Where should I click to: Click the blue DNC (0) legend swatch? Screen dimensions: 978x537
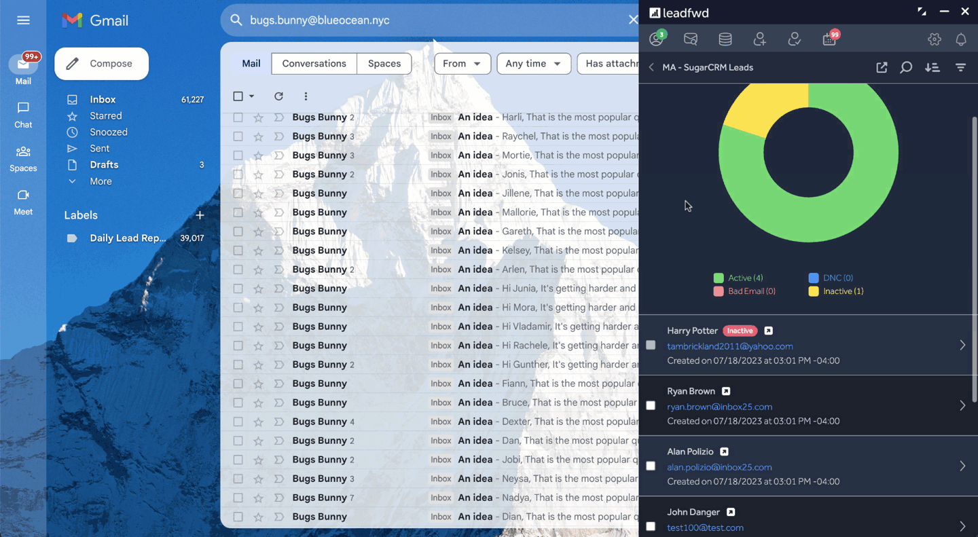pyautogui.click(x=814, y=278)
